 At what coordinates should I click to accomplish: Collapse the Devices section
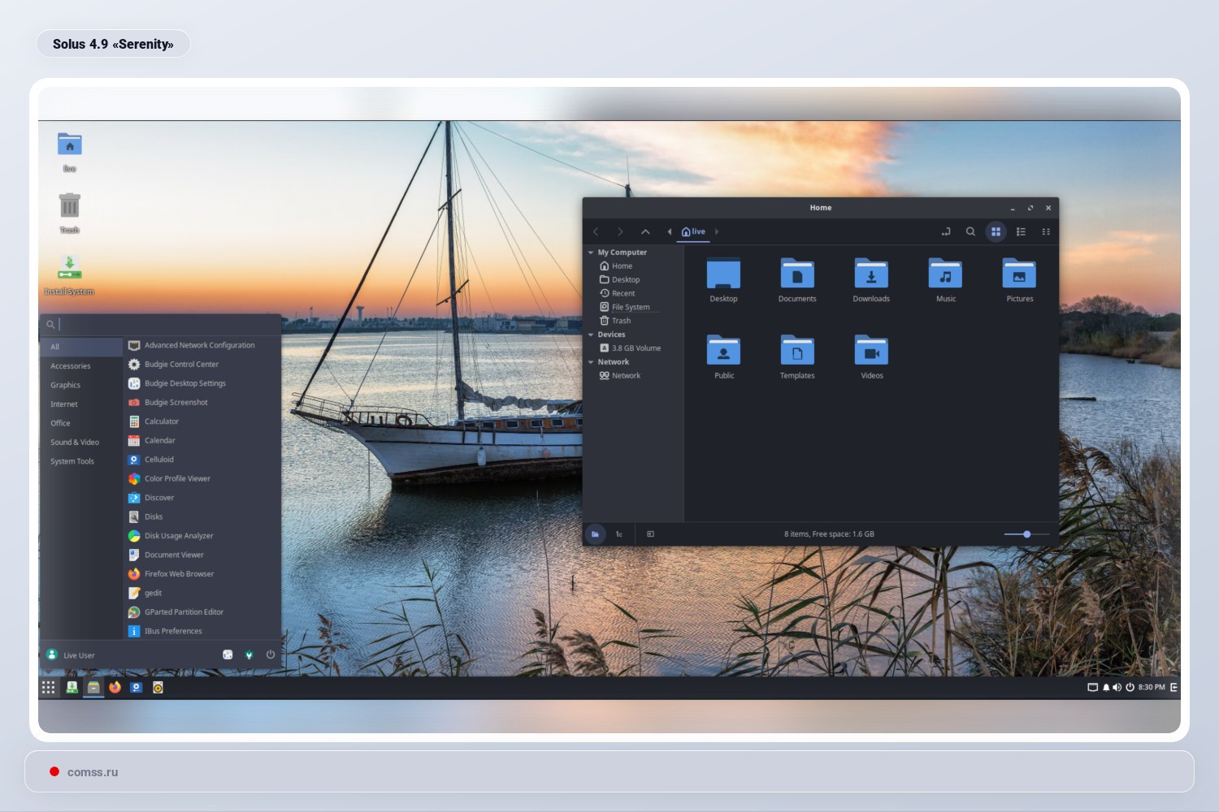coord(591,334)
